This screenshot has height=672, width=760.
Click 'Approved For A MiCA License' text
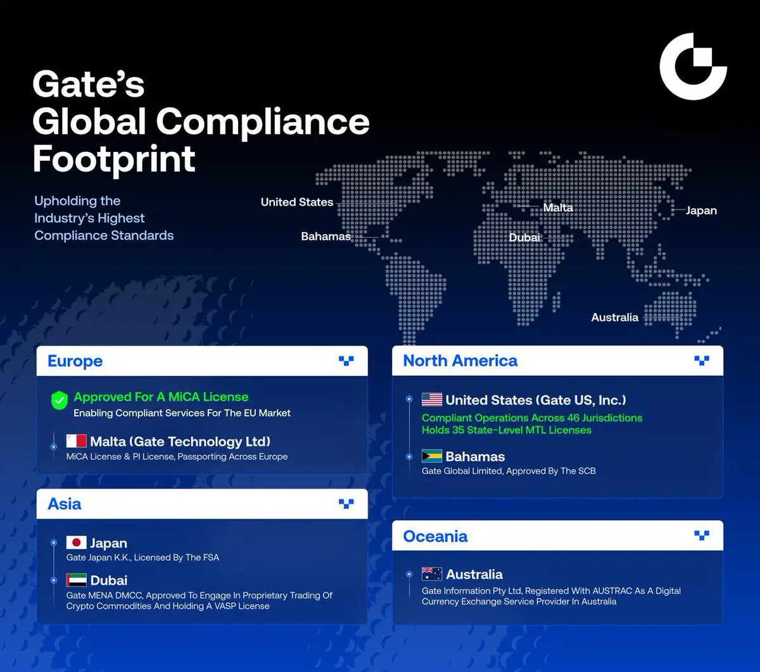(x=161, y=397)
